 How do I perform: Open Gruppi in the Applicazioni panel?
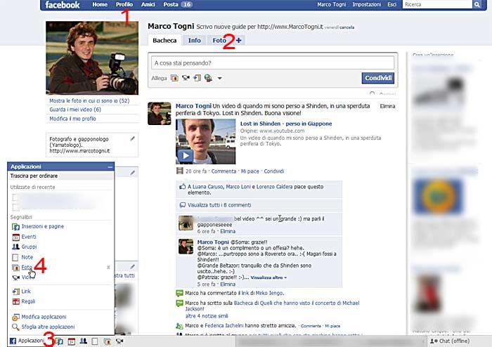[29, 247]
